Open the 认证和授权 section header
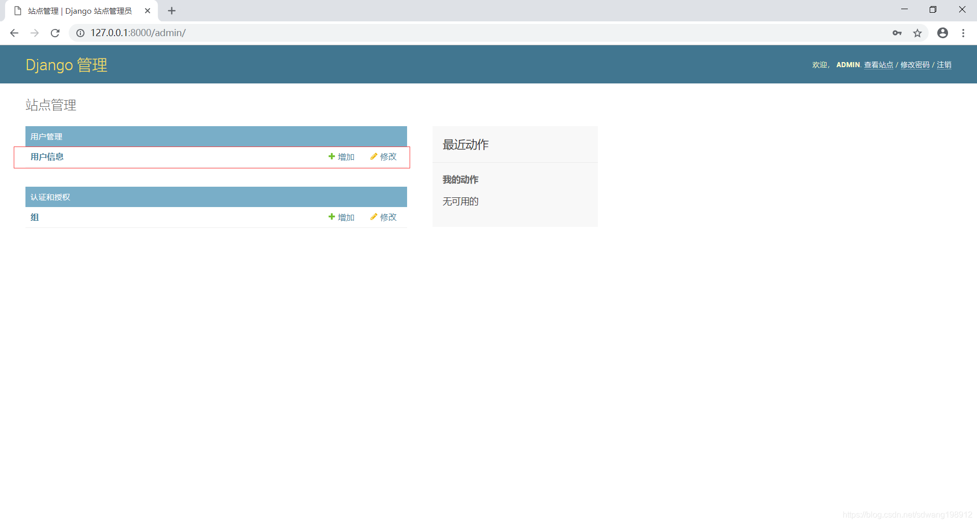Screen dimensions: 977x524 click(50, 197)
